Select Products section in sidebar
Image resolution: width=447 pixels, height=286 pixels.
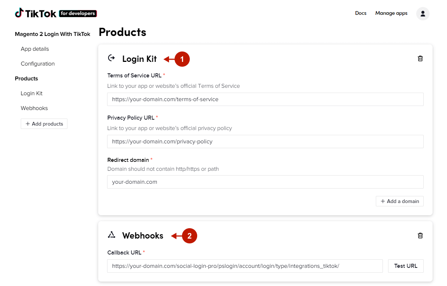26,79
